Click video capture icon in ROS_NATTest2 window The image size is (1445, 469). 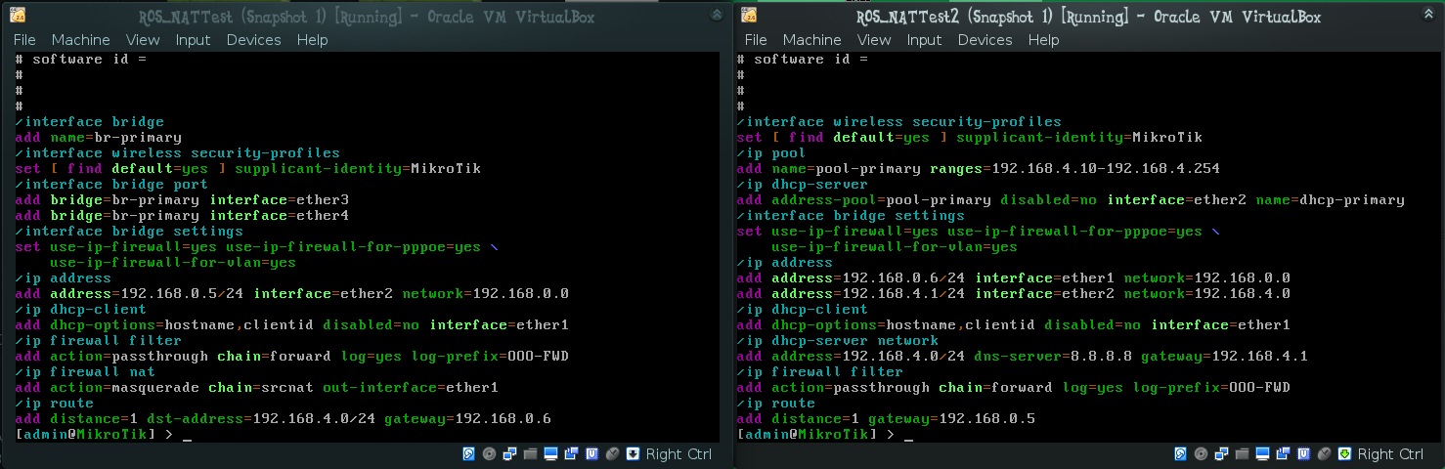point(1283,453)
